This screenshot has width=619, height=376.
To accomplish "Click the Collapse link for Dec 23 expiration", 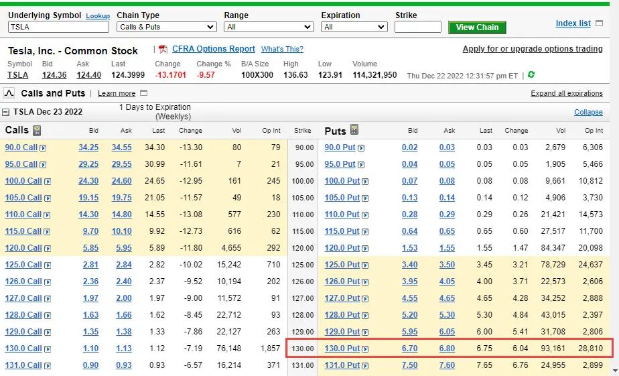I will (x=588, y=112).
